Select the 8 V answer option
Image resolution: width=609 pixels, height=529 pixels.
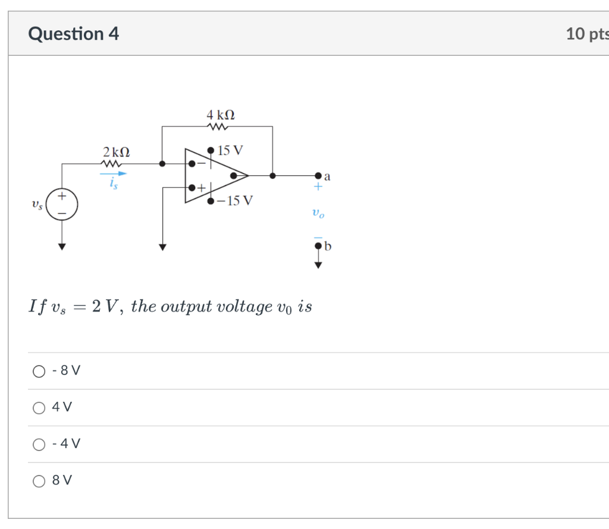(x=39, y=480)
